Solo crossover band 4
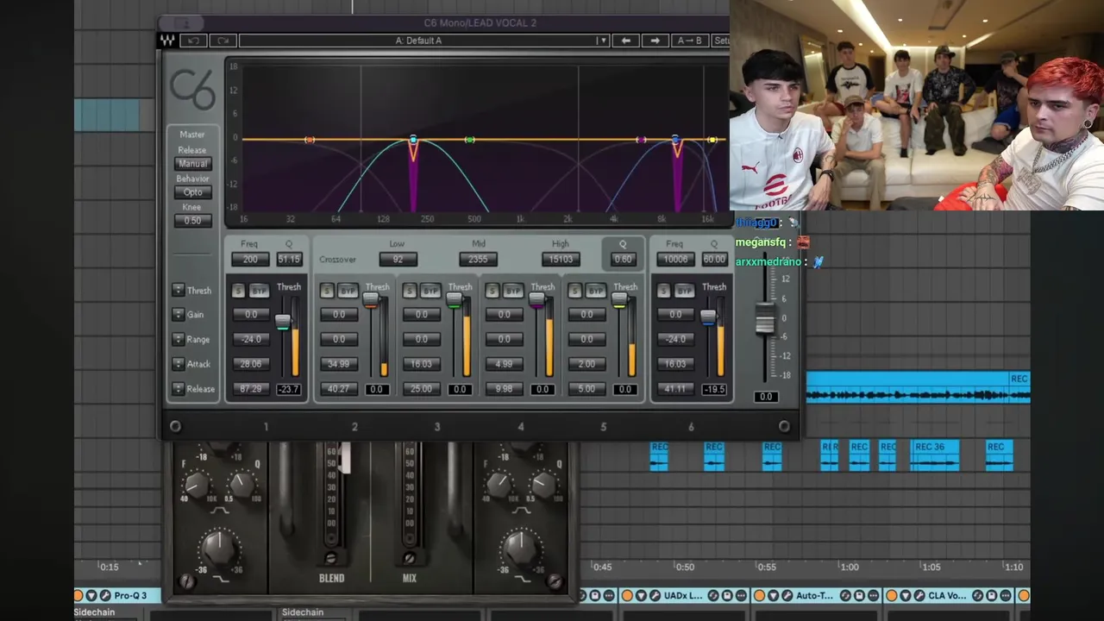This screenshot has width=1104, height=621. 492,292
